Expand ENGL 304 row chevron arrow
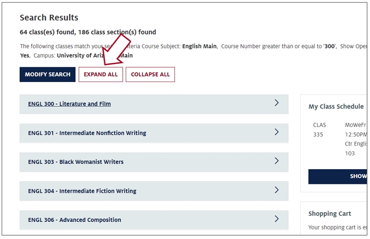Image resolution: width=370 pixels, height=239 pixels. point(277,190)
